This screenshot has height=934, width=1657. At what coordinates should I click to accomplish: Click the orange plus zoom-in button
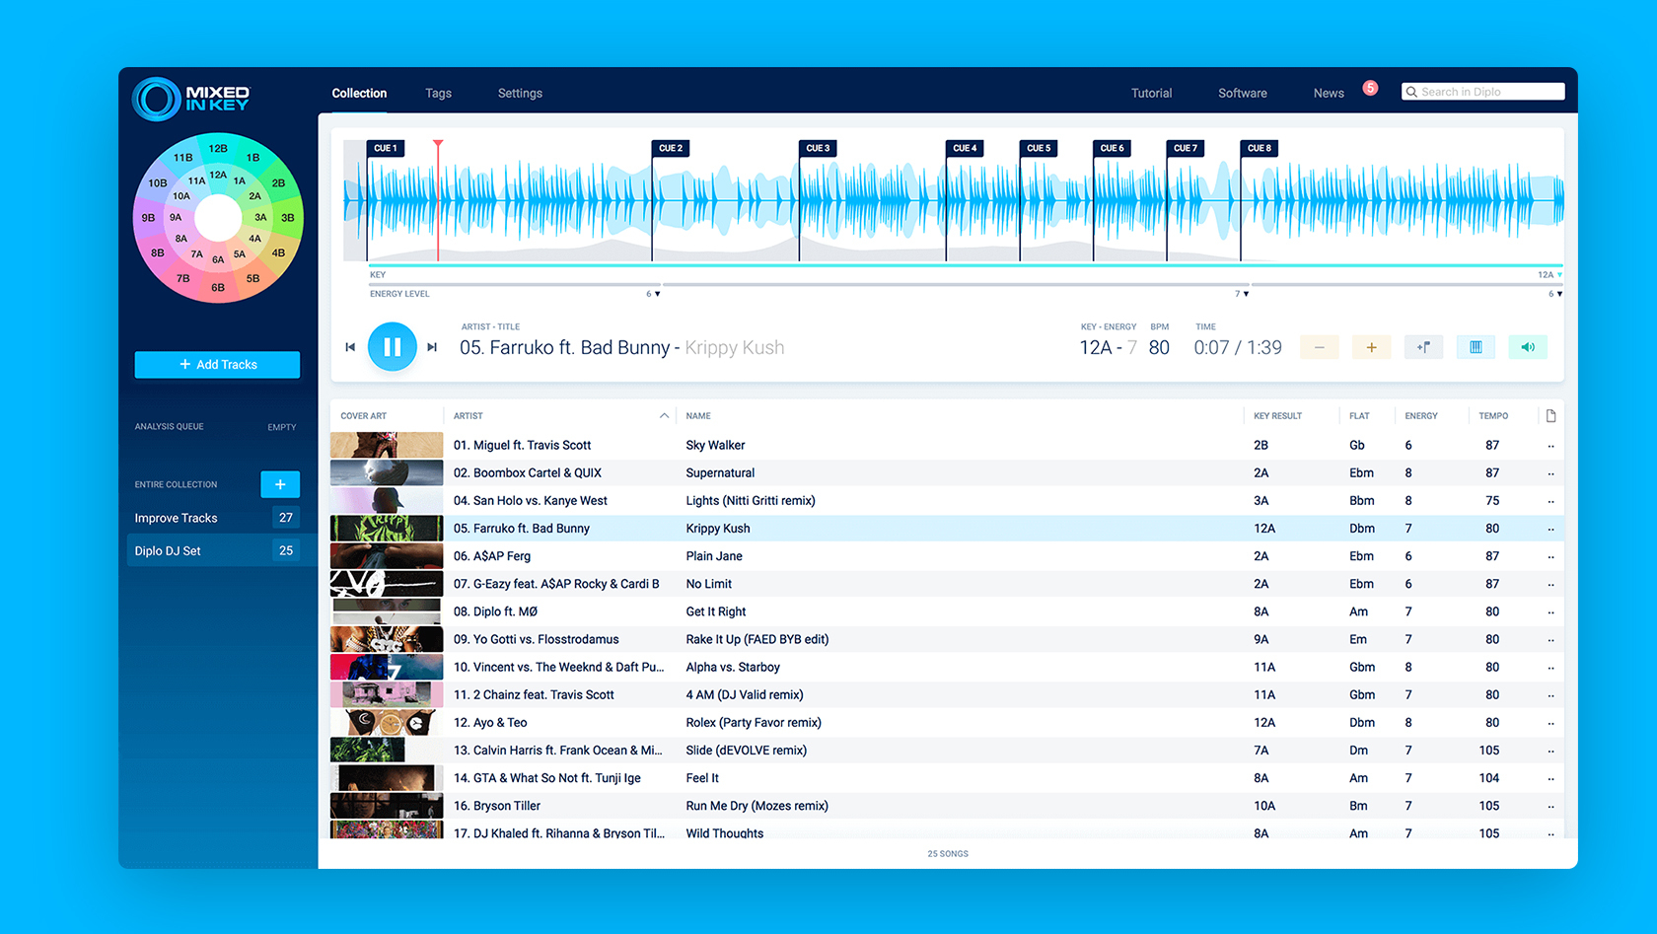[x=1371, y=347]
